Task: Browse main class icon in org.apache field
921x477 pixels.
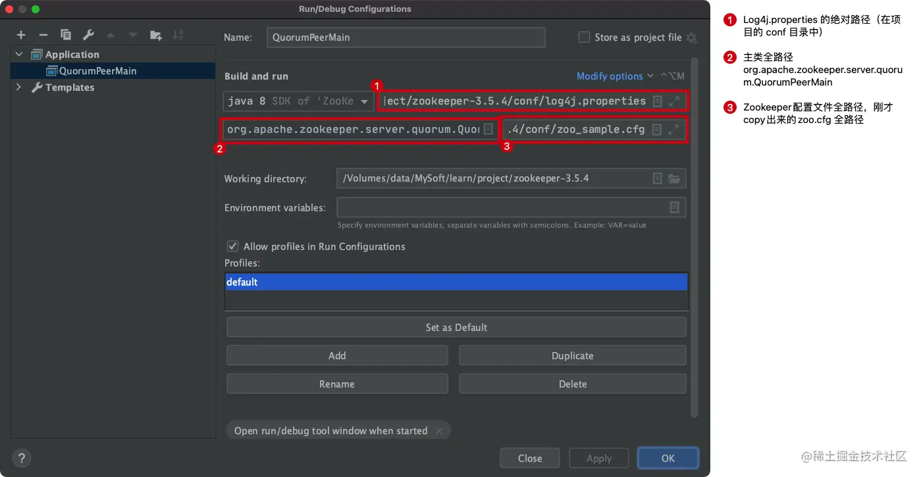Action: coord(488,130)
